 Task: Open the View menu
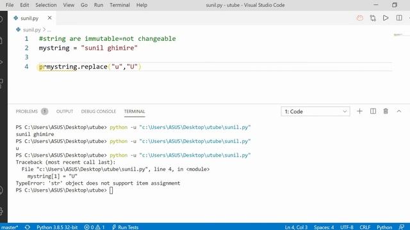(x=69, y=5)
